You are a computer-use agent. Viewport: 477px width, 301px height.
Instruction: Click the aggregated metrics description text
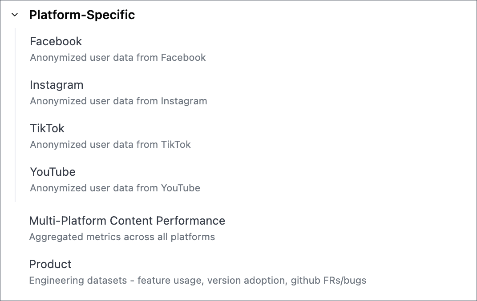tap(122, 237)
